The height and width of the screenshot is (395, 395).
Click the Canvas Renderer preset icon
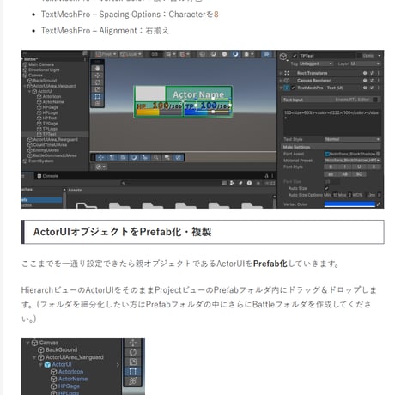372,81
